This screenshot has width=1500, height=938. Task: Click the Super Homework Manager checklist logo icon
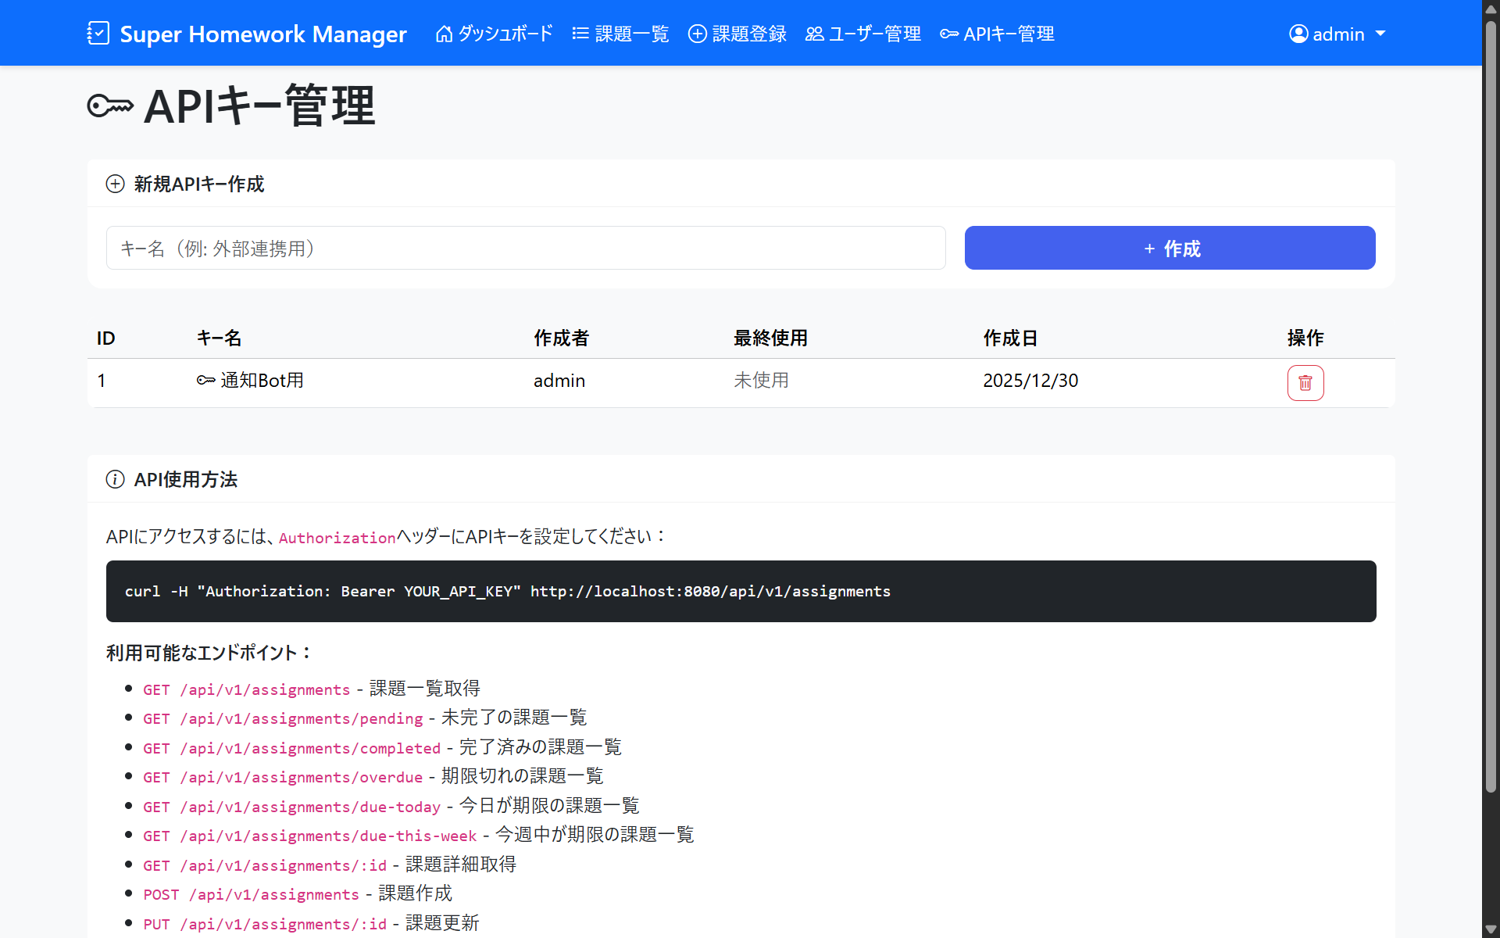click(x=98, y=33)
